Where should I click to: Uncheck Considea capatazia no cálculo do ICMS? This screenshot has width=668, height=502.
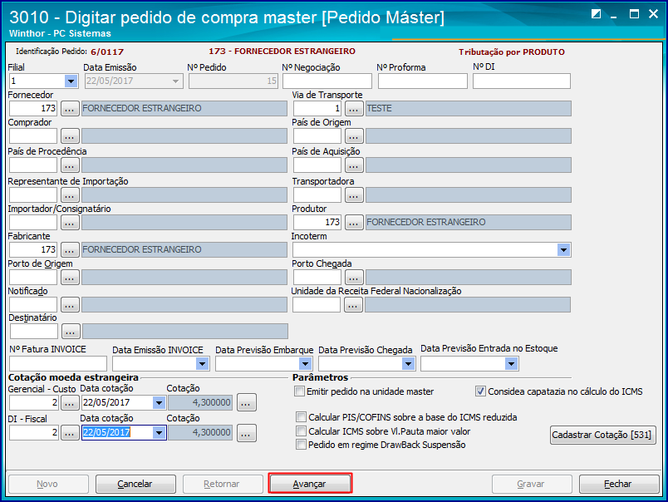(x=480, y=391)
